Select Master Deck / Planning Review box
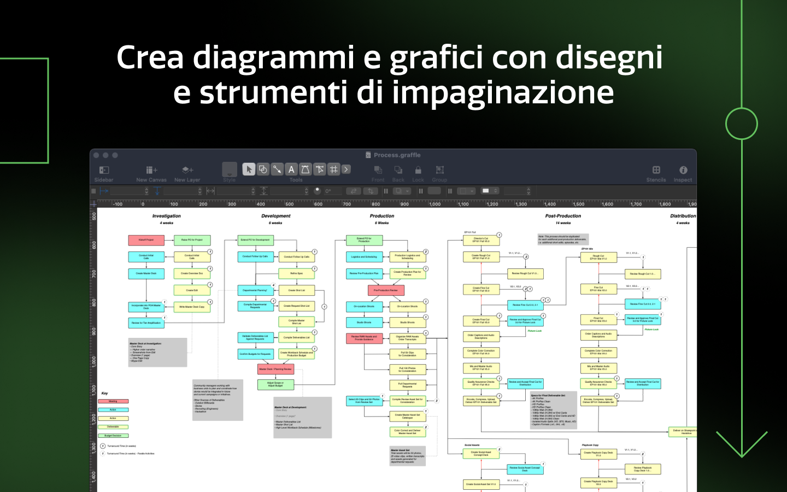Image resolution: width=787 pixels, height=492 pixels. [275, 369]
